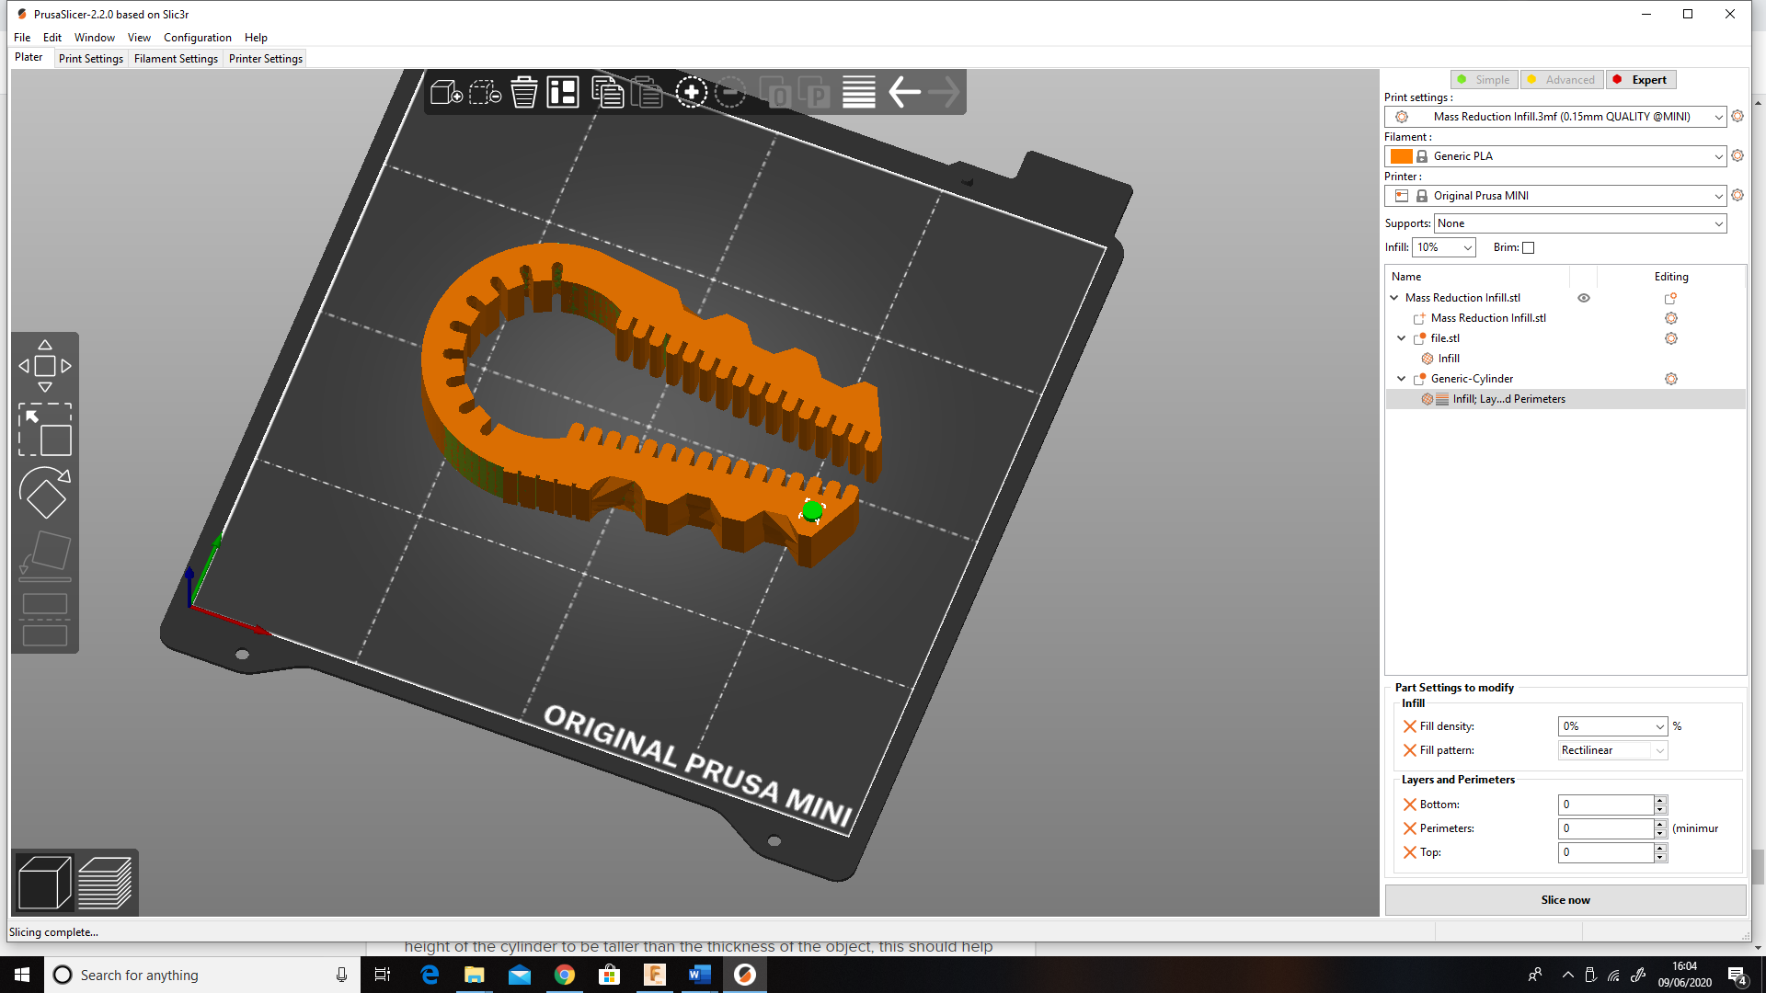Click the Paste icon in toolbar
Viewport: 1766px width, 993px height.
coord(647,92)
